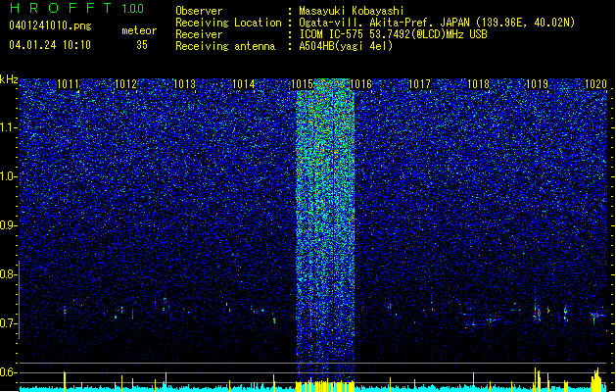616x392 pixels.
Task: Click frequency axis label 0.7
Action: pos(7,323)
